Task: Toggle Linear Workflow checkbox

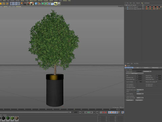Action: coord(137,96)
